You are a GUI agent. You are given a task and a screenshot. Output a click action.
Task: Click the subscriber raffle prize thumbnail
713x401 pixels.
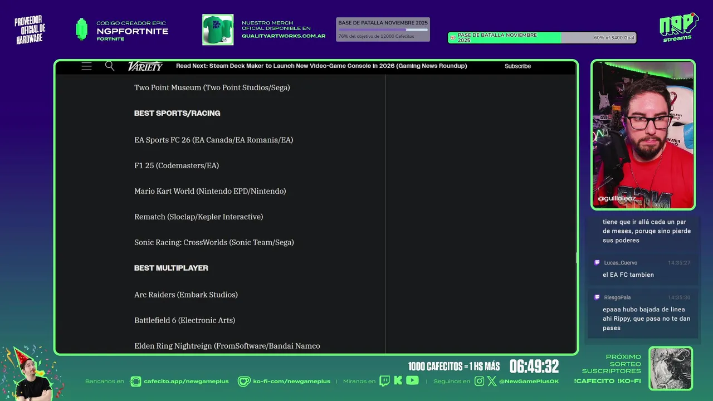(x=671, y=368)
